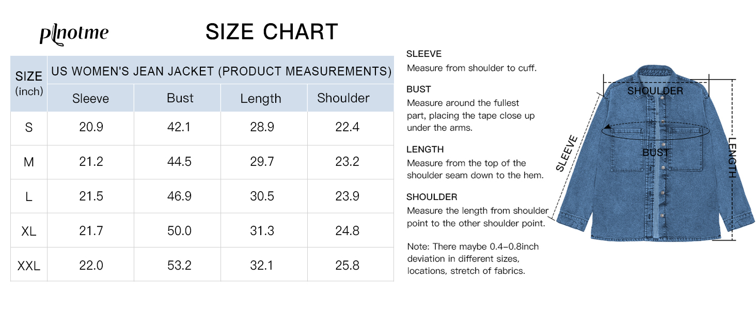The width and height of the screenshot is (756, 310).
Task: Select the Sleeve column header
Action: tap(90, 98)
